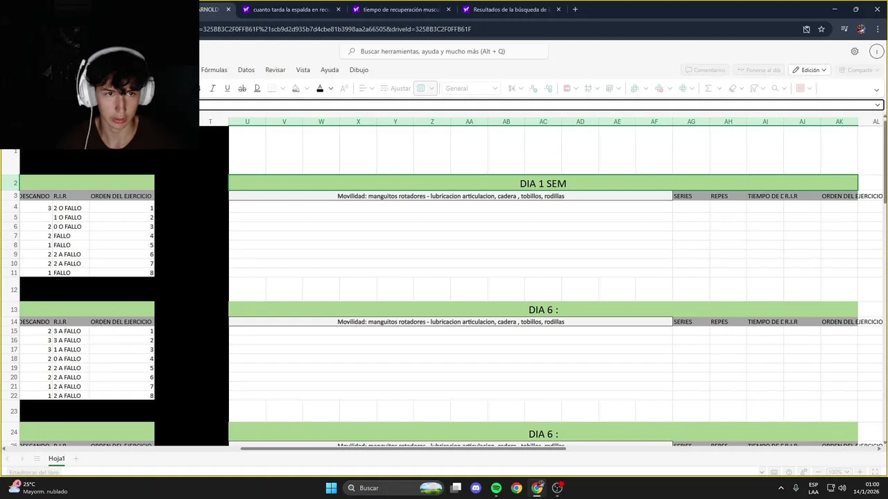Viewport: 888px width, 499px height.
Task: Click the decrease decimals icon
Action: tap(533, 89)
